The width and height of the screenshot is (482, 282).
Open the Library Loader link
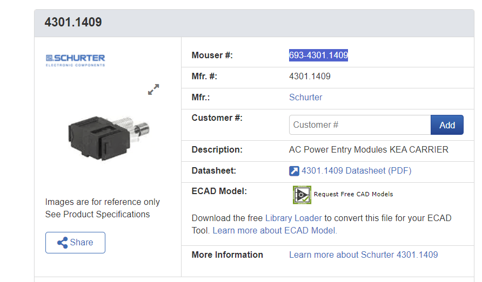pyautogui.click(x=293, y=218)
